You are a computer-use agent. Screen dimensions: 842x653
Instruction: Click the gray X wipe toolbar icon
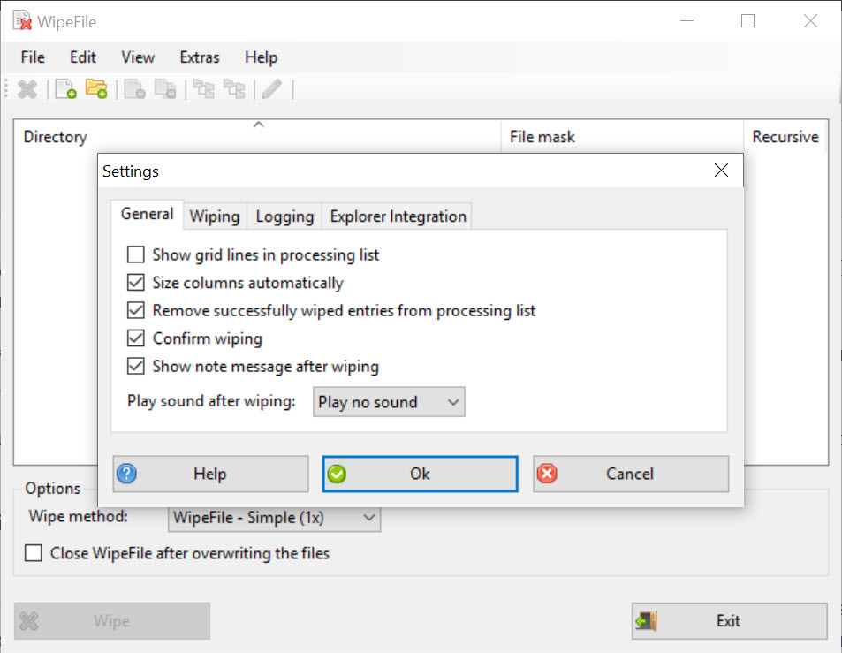(27, 89)
